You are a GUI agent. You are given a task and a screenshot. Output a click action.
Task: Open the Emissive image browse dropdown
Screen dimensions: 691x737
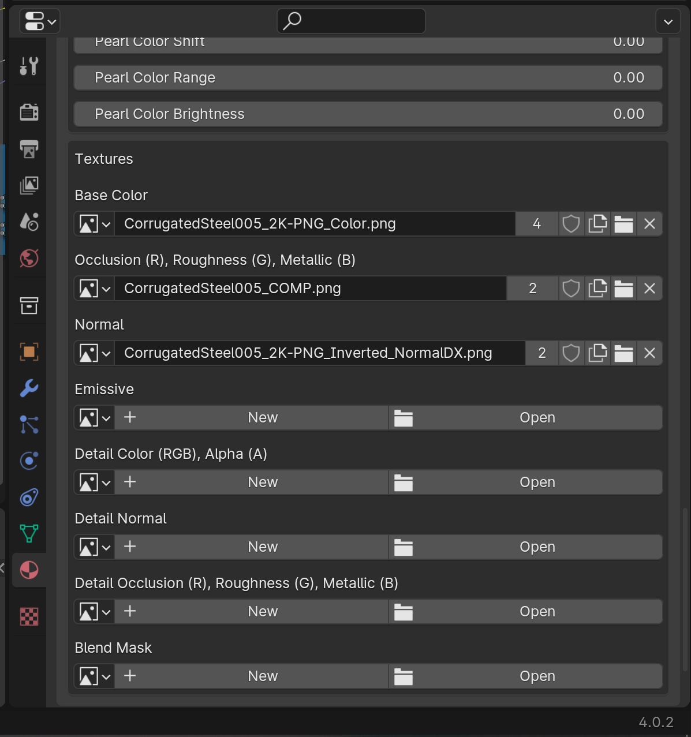pos(94,417)
